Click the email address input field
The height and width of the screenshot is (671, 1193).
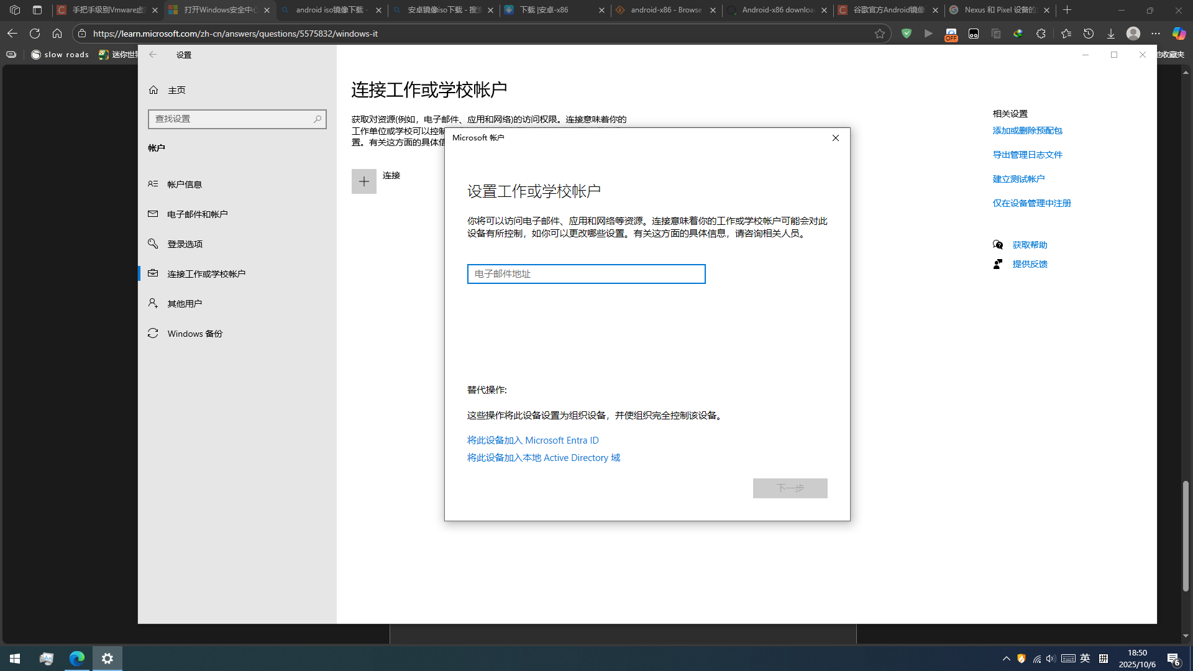click(x=586, y=274)
